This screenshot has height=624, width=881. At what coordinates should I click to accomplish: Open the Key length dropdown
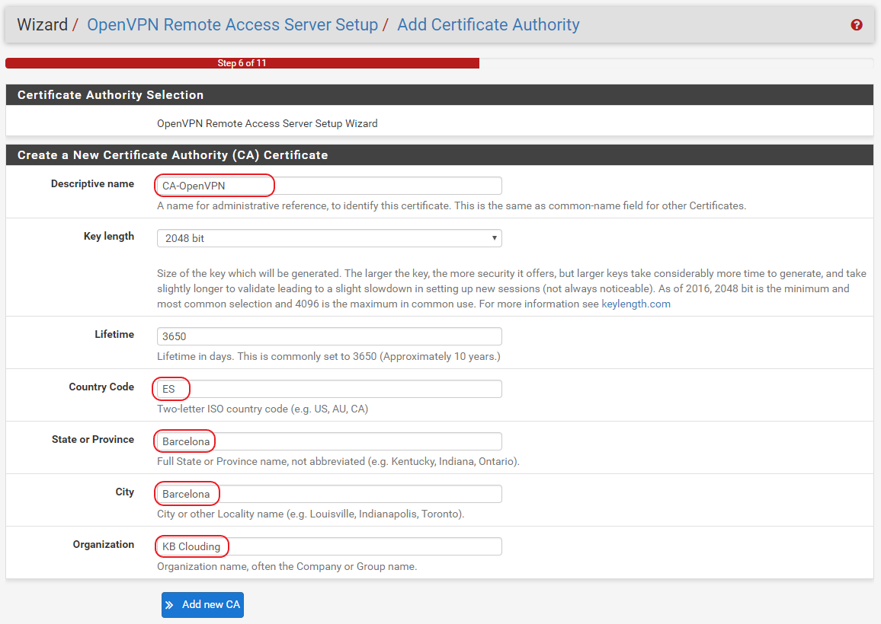coord(329,238)
